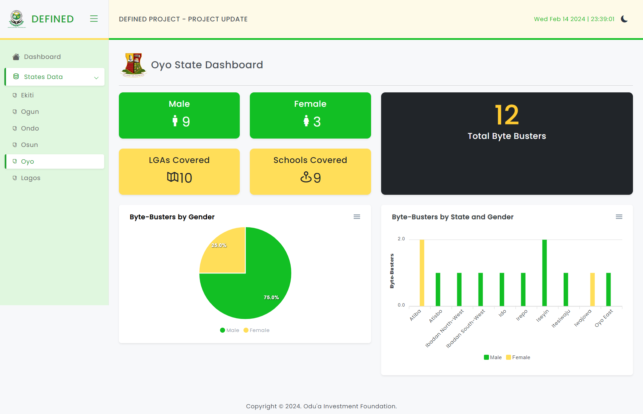
Task: Open the Byte-Busters by Gender chart menu
Action: click(x=357, y=217)
